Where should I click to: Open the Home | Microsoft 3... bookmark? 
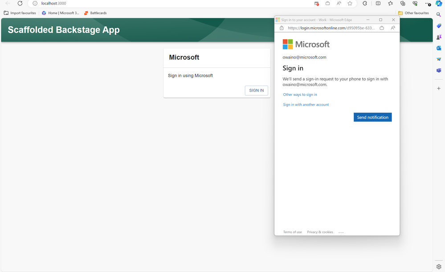coord(61,13)
